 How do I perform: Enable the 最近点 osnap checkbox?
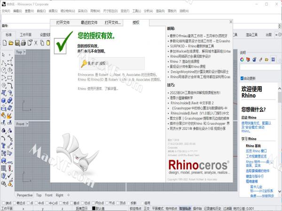tap(14, 203)
